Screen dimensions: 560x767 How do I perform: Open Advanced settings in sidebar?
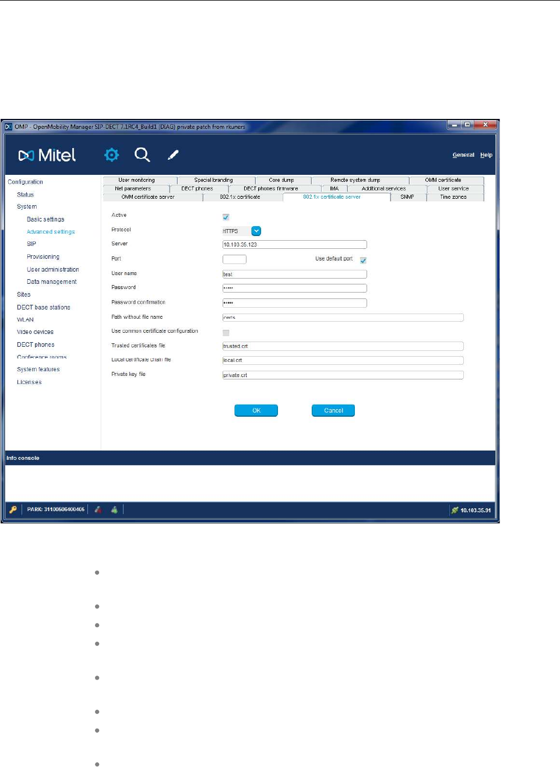(x=51, y=231)
